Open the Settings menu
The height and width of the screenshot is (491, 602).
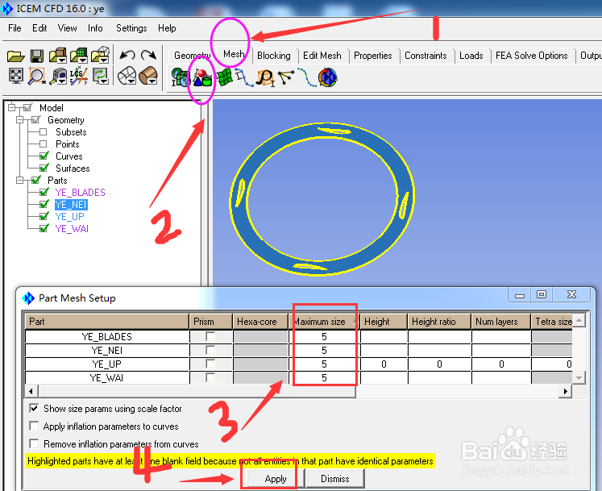(131, 28)
